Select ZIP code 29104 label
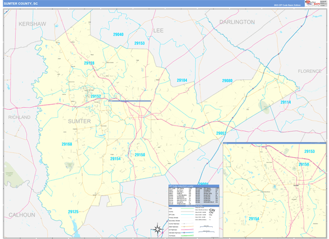 click(182, 81)
